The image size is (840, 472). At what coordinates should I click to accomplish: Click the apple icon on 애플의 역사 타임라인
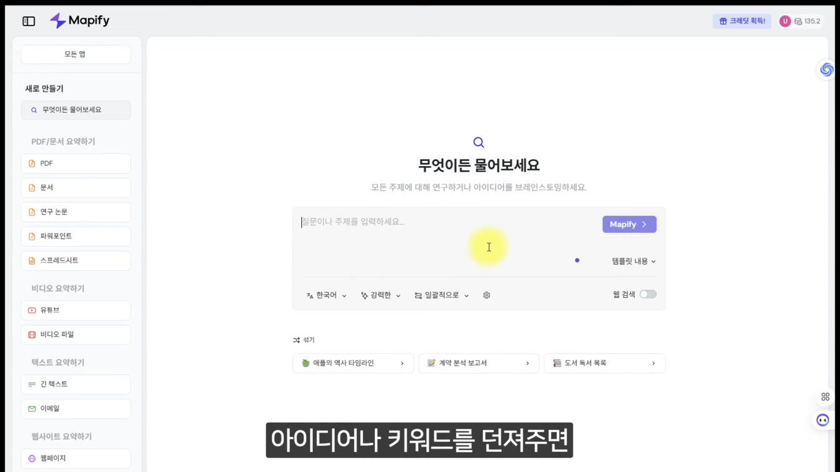coord(306,363)
